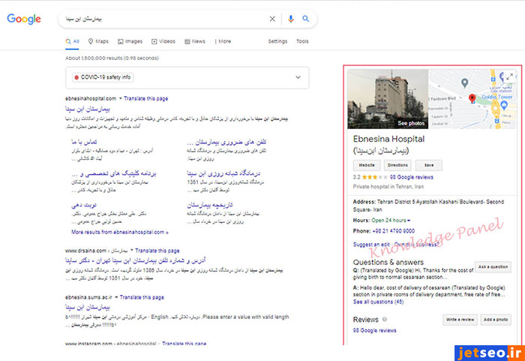Viewport: 525px width, 361px height.
Task: Start voice search with the microphone icon
Action: click(291, 19)
